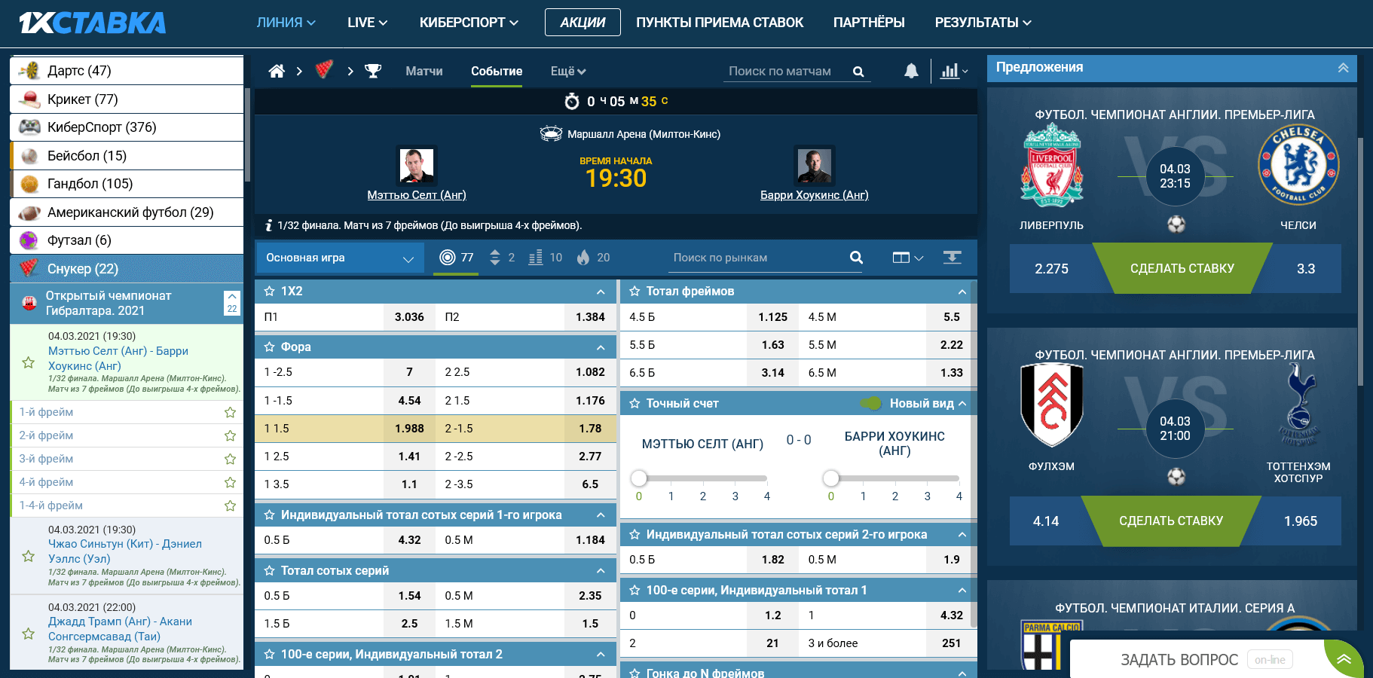Viewport: 1373px width, 678px height.
Task: Expand the Ещё menu
Action: point(567,71)
